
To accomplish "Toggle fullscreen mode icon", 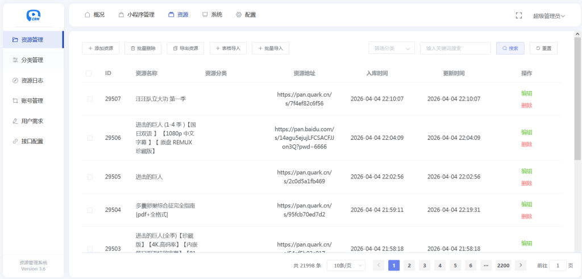I will pos(519,15).
